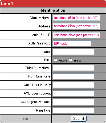Select the Private type radio button
This screenshot has width=106, height=123.
(55, 60)
